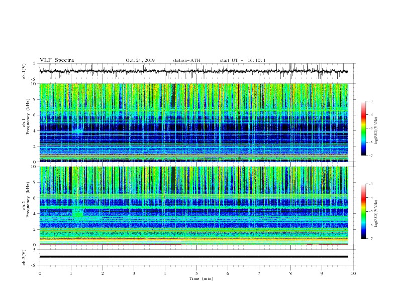
Task: Click the ch.3 thick black trace line
Action: 193,257
